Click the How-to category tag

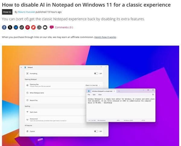7,12
